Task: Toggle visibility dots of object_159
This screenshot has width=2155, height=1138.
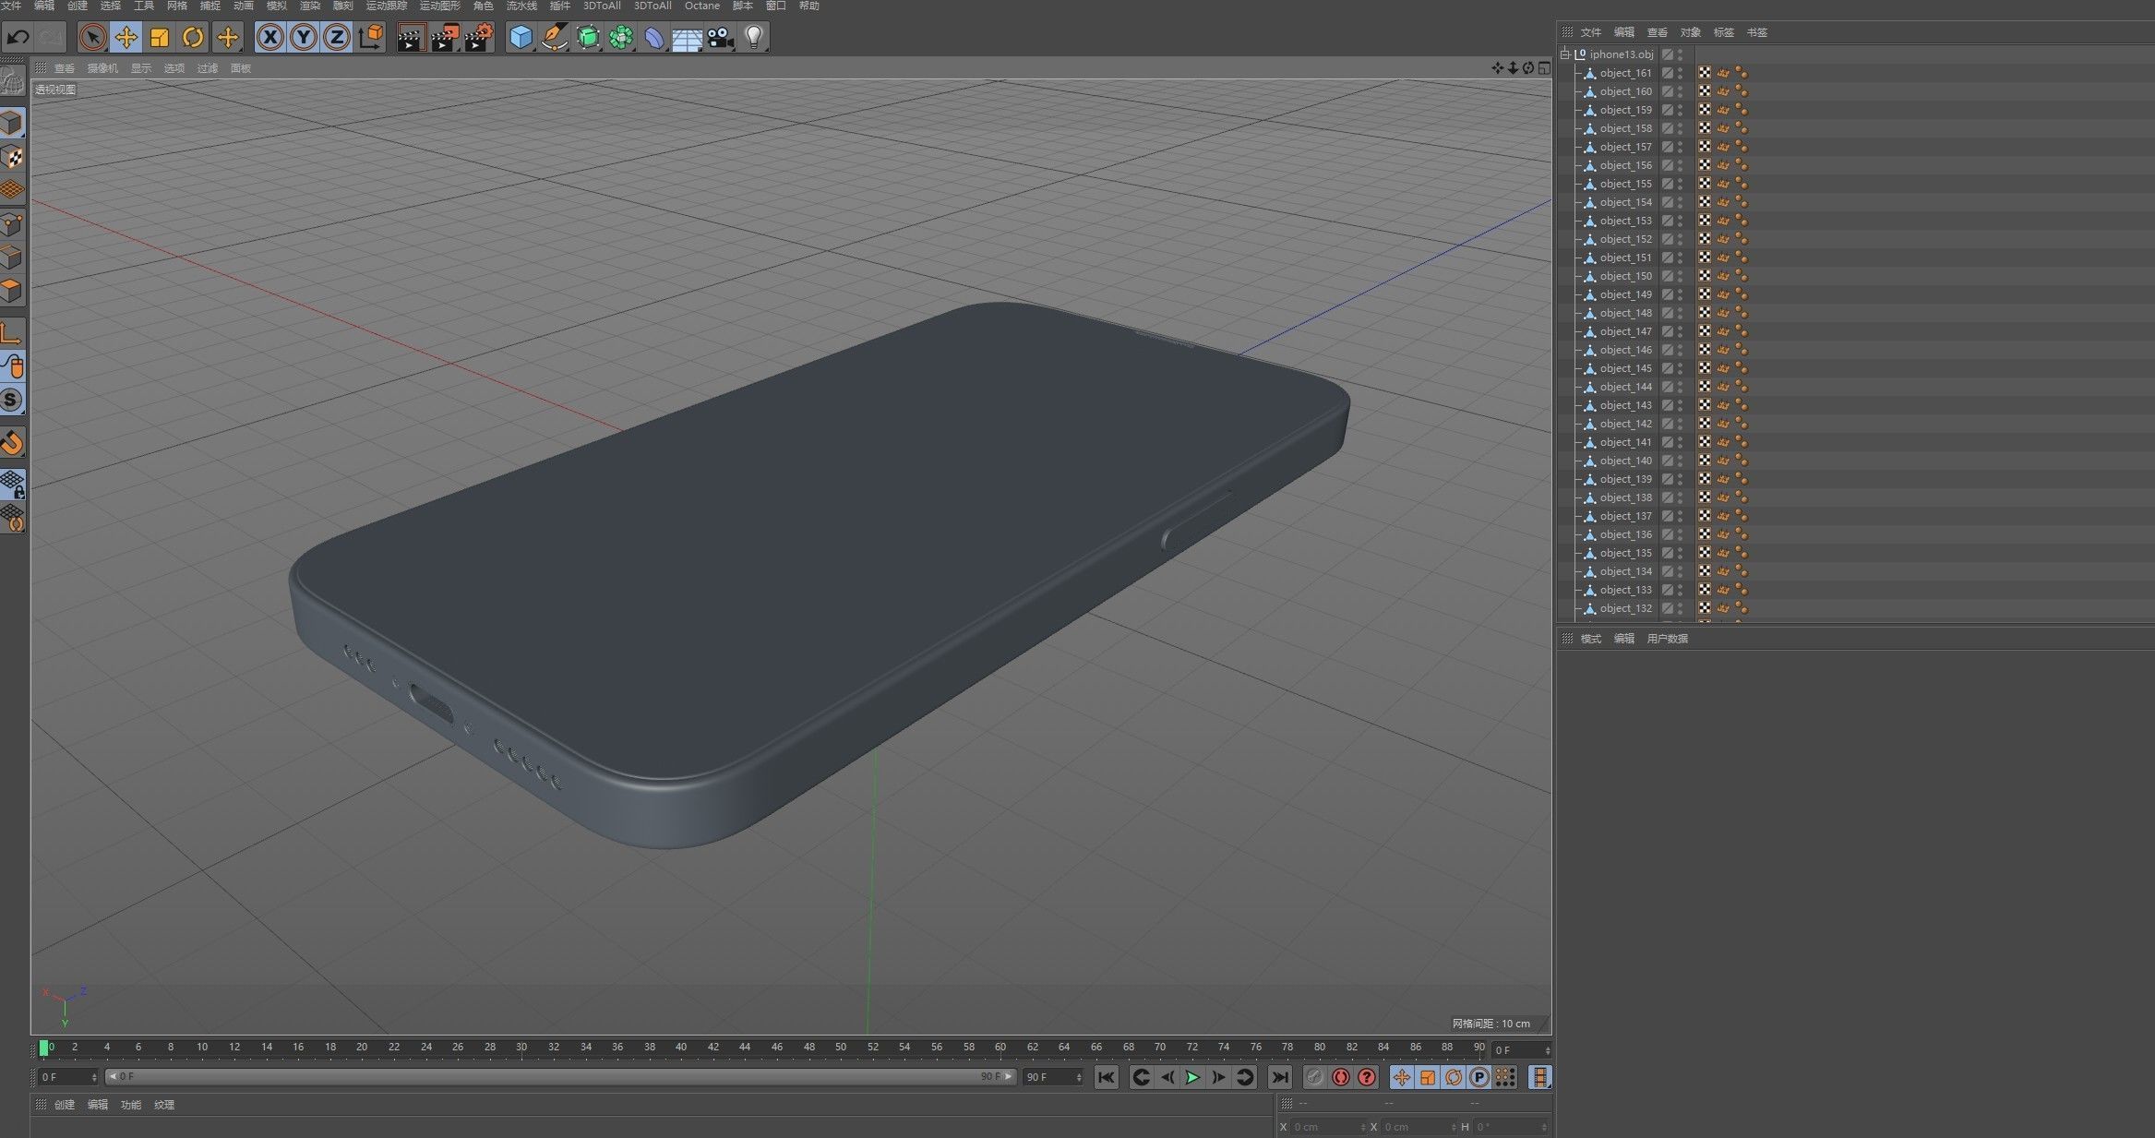Action: tap(1681, 110)
